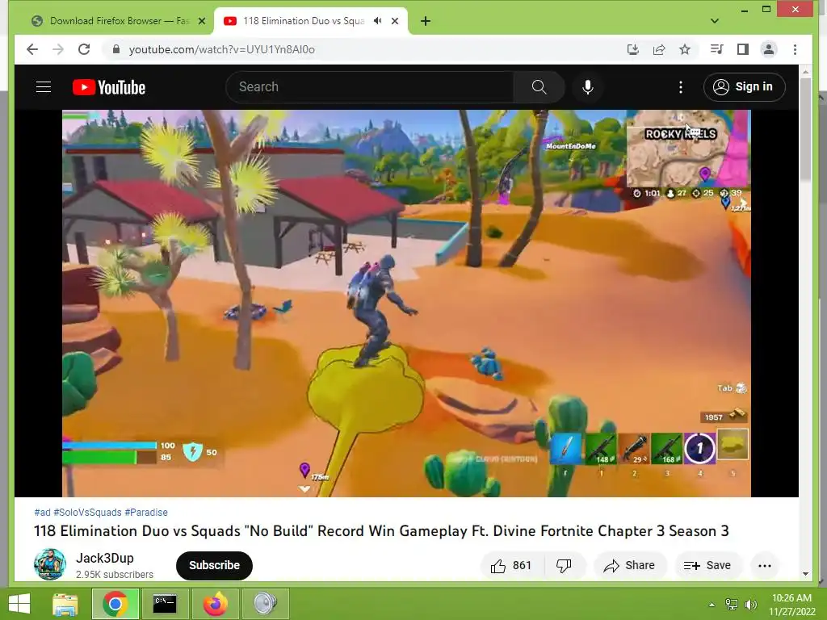
Task: Open the Chrome three-dot menu
Action: point(795,49)
